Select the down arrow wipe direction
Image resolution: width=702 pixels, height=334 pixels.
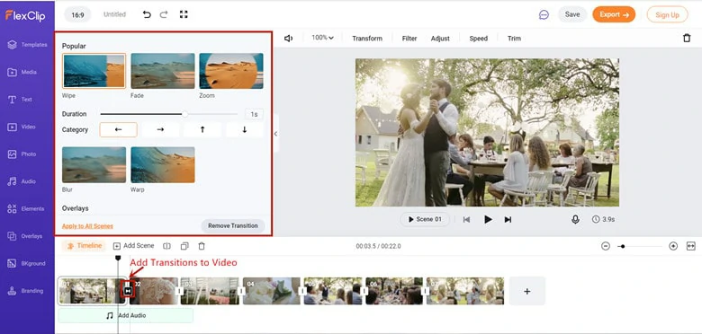(x=245, y=129)
